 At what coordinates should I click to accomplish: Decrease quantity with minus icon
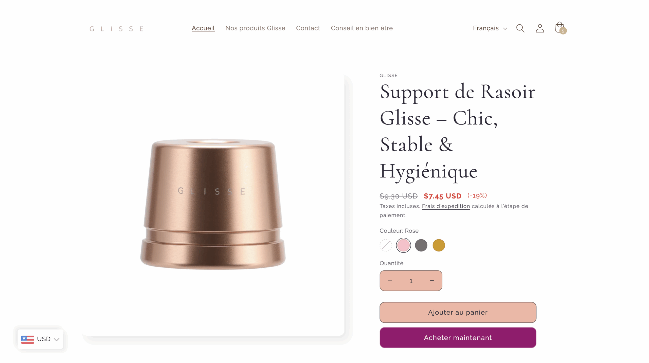(390, 281)
